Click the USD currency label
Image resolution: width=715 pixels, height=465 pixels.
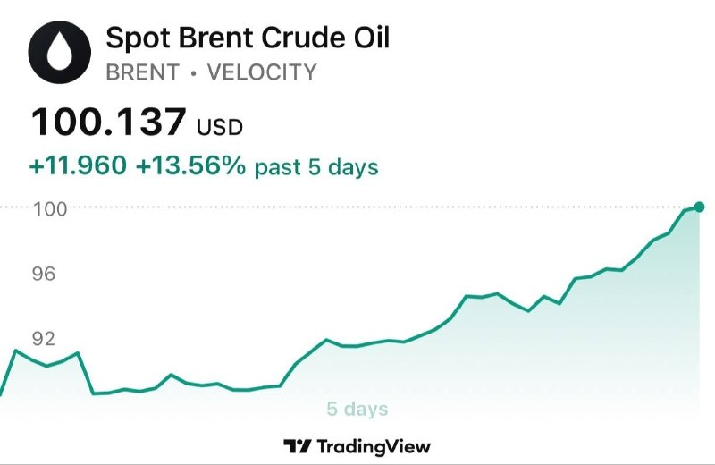219,127
